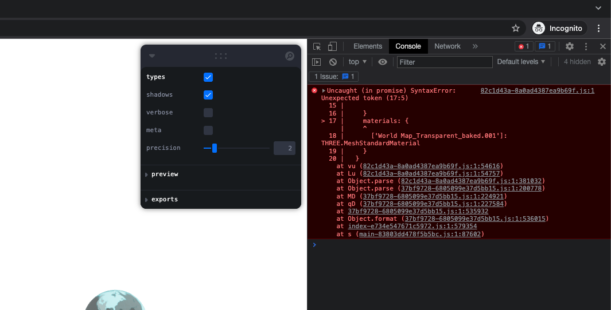This screenshot has height=310, width=611.
Task: Click the red error icon beside Uncaught
Action: click(x=314, y=90)
